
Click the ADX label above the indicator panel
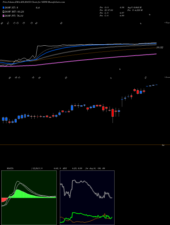coord(65,168)
